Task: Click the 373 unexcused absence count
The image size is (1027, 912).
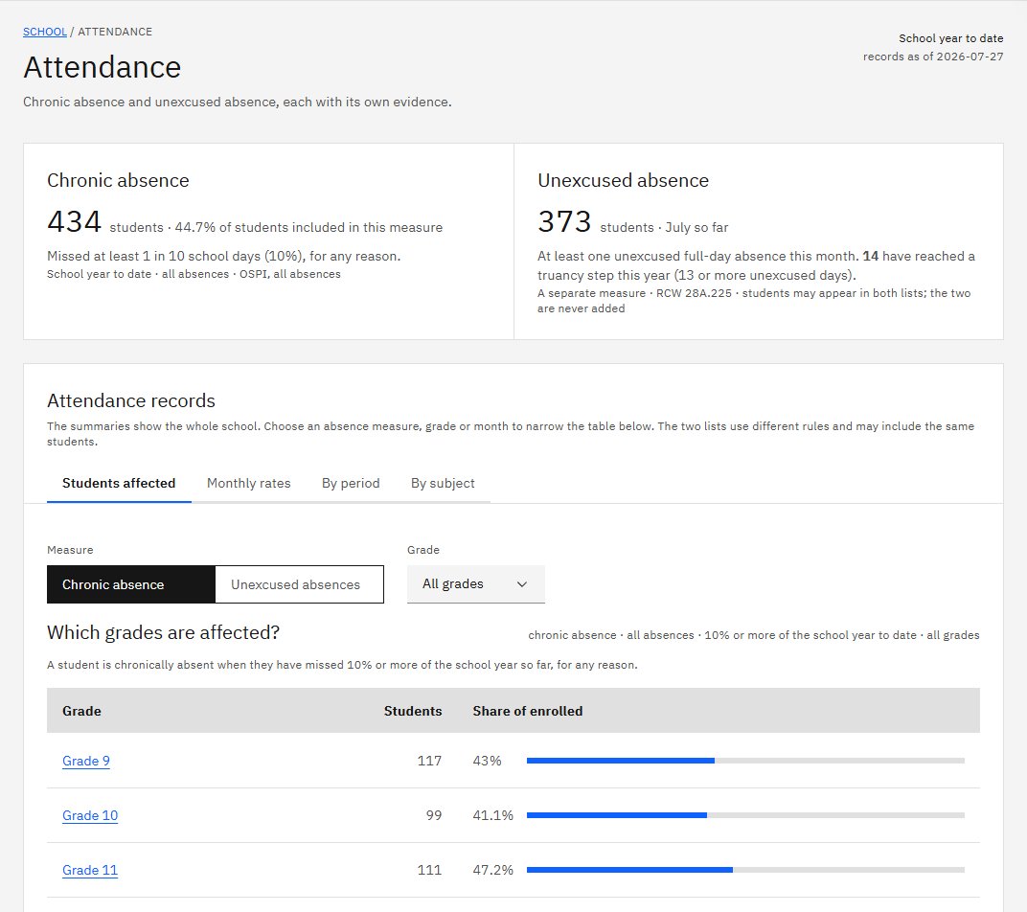Action: pyautogui.click(x=564, y=221)
